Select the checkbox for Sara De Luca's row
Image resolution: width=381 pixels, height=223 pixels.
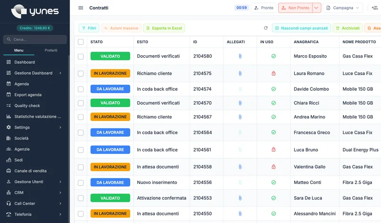point(80,198)
